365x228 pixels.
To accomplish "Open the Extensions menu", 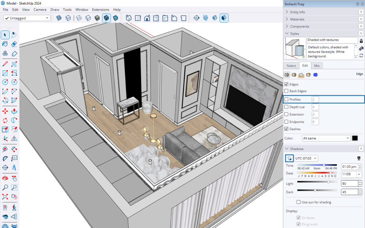I will (x=101, y=10).
